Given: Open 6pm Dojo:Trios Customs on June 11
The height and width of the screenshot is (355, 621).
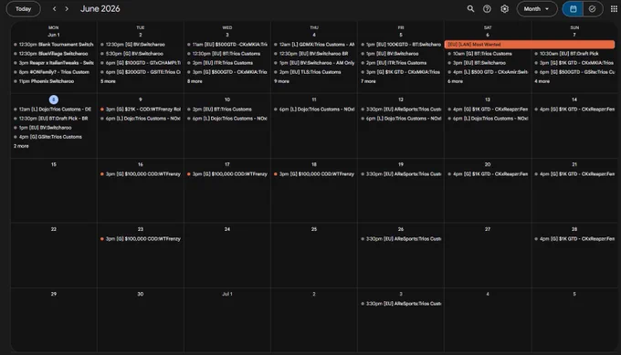Looking at the screenshot, I should coord(314,110).
